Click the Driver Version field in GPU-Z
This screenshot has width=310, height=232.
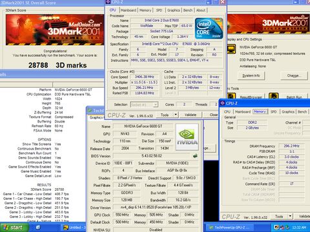(x=156, y=208)
